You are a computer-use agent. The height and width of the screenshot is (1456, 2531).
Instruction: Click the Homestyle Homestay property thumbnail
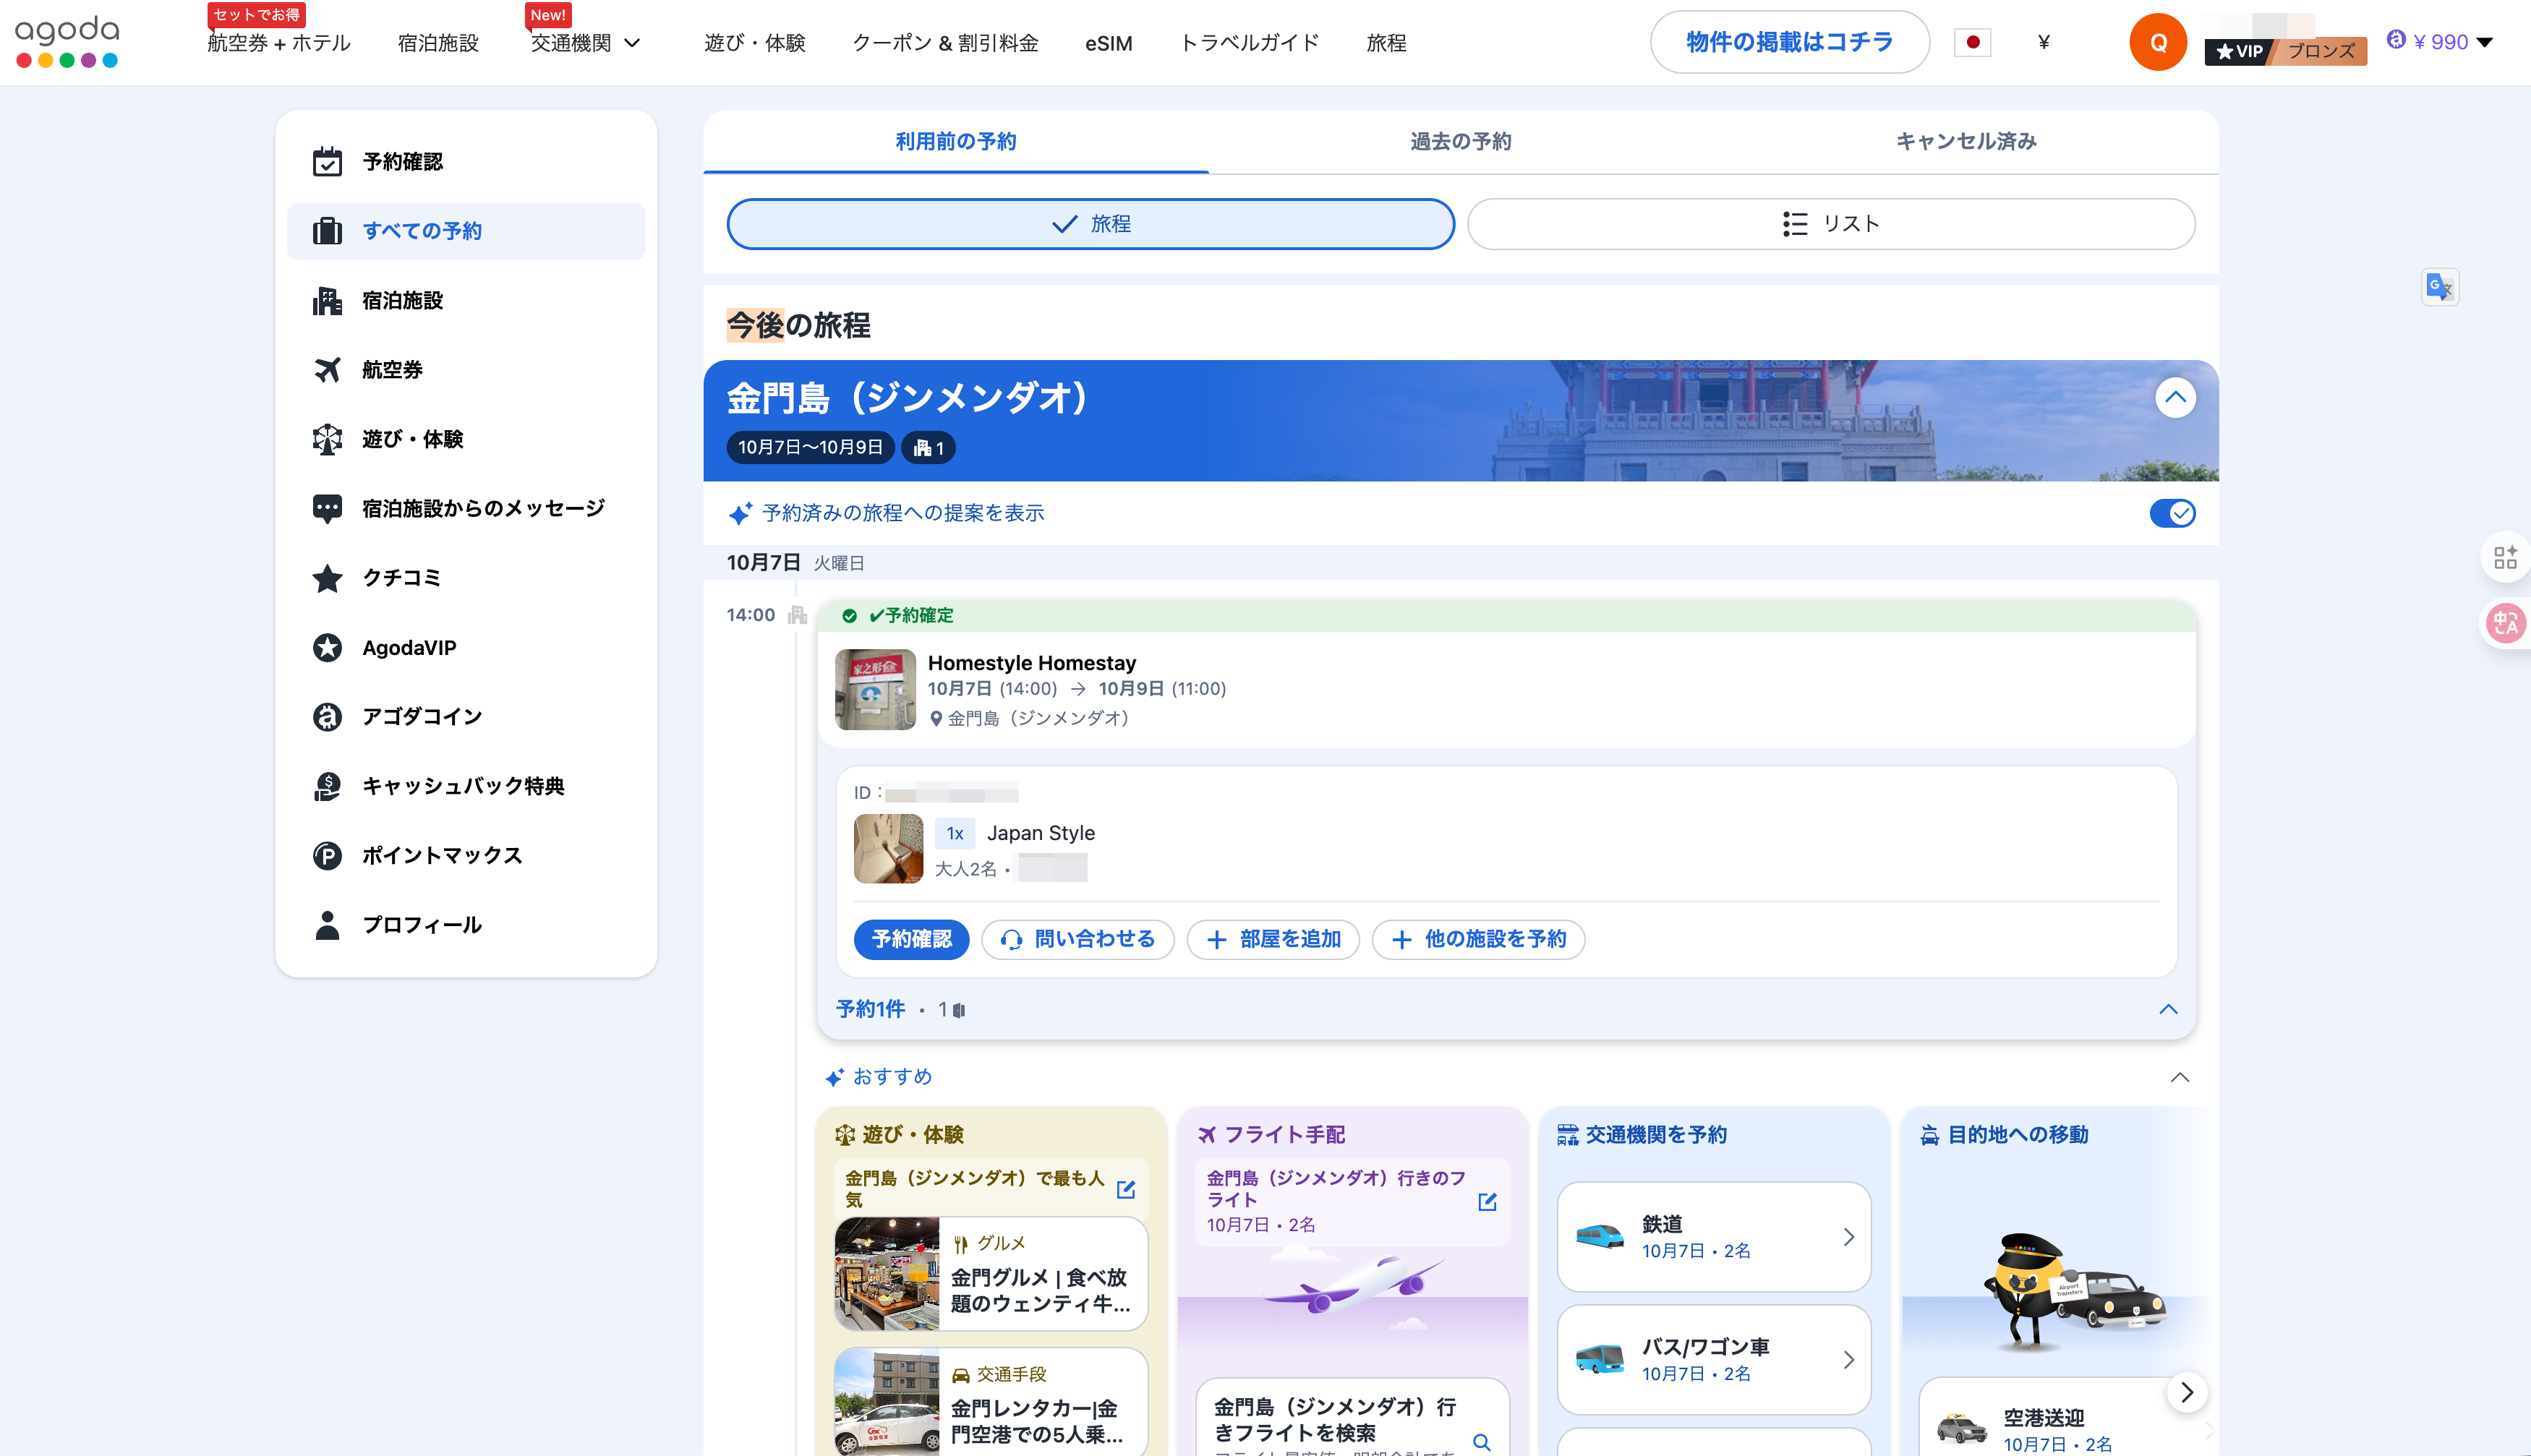(875, 689)
